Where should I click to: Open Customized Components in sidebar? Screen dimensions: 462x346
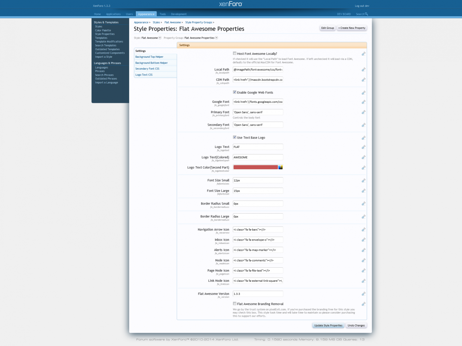pos(110,53)
